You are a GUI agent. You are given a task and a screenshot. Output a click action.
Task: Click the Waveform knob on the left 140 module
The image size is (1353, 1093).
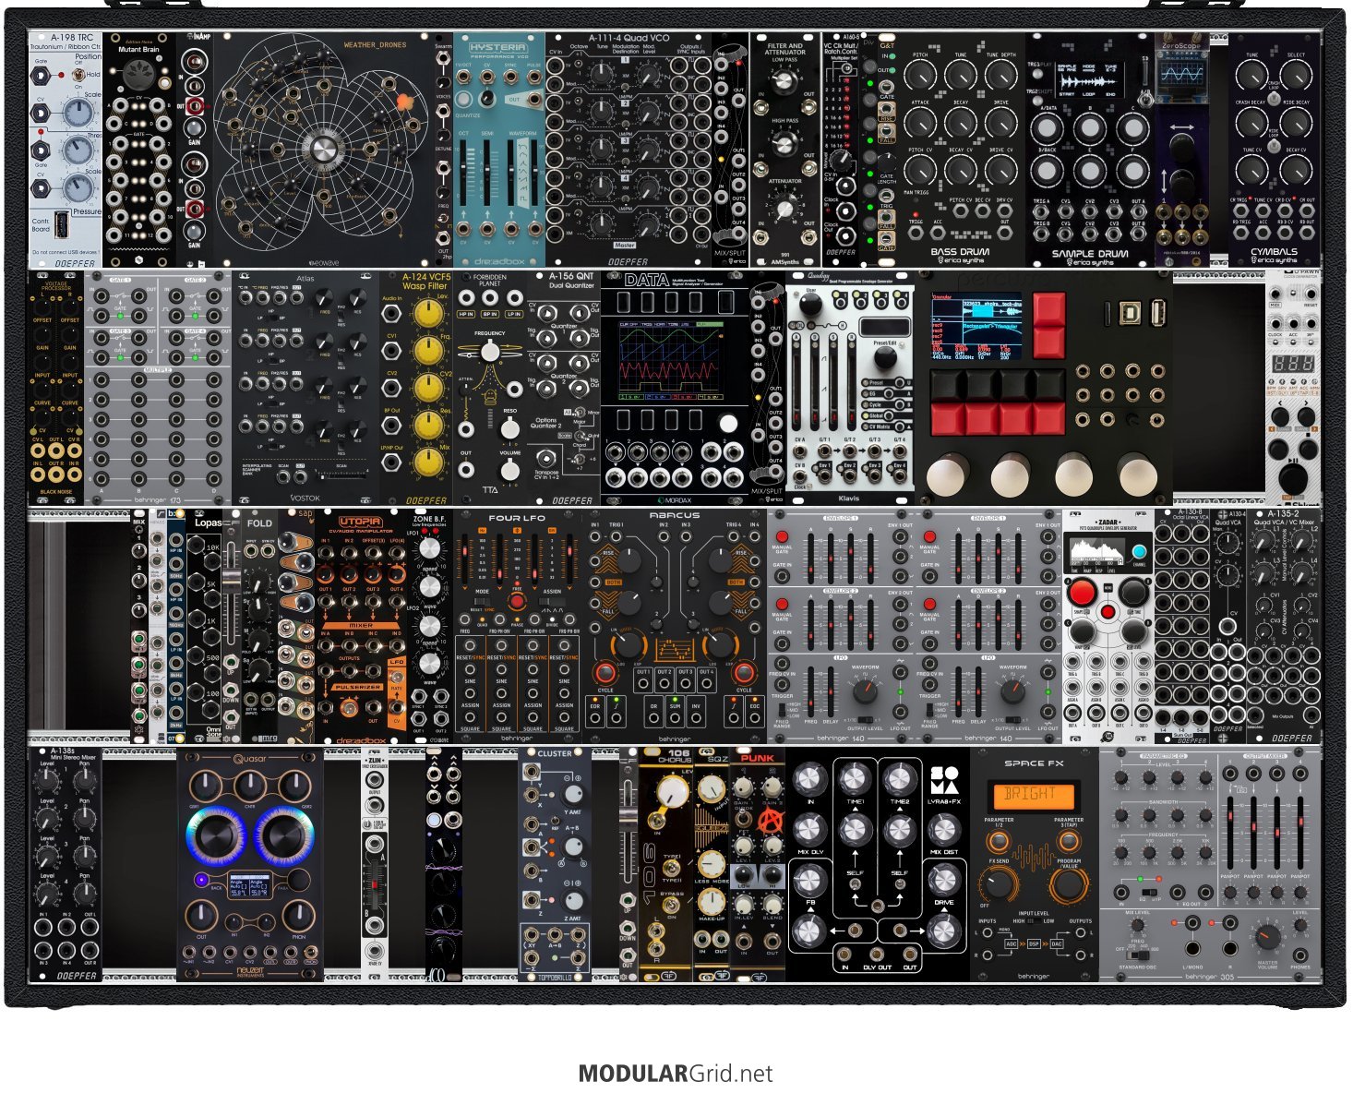click(x=864, y=691)
